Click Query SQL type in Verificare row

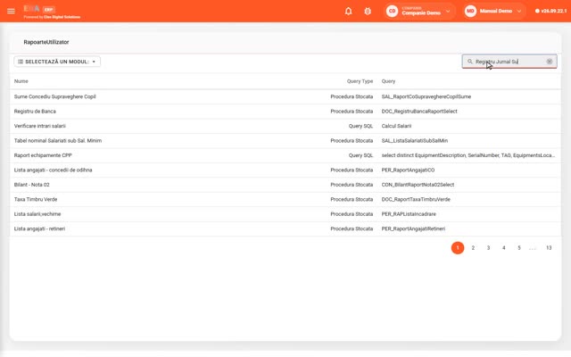click(360, 126)
